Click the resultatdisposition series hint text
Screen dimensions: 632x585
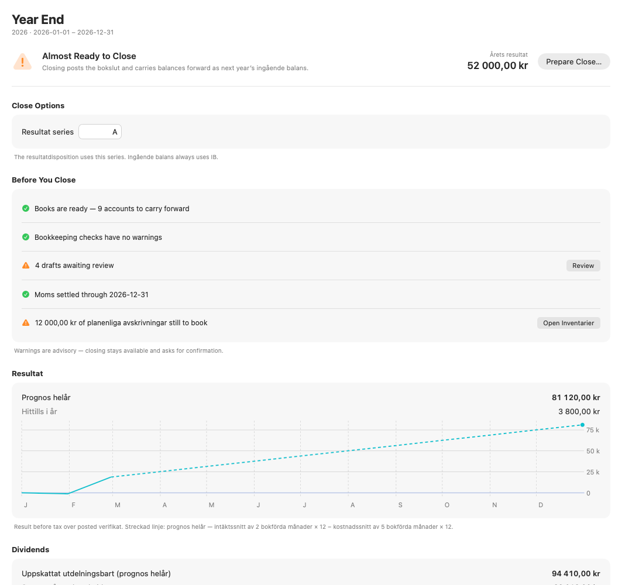click(x=116, y=157)
